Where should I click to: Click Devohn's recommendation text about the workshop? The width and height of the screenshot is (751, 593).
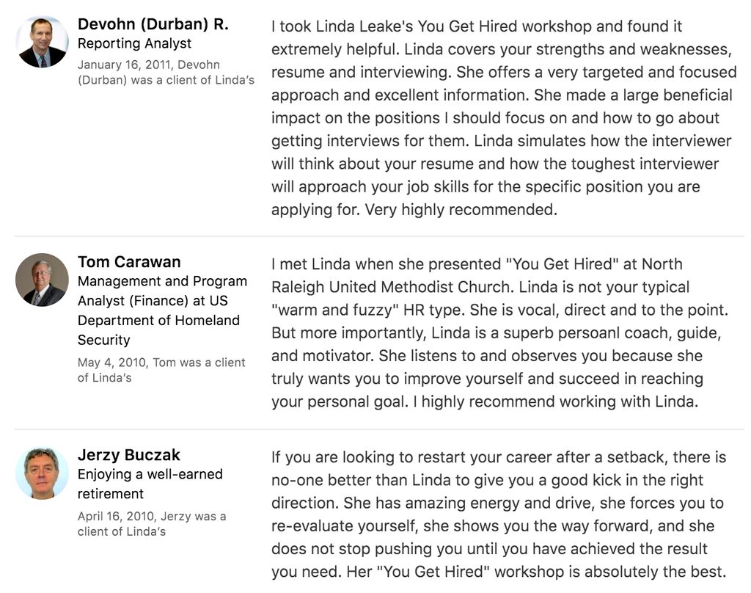click(504, 117)
